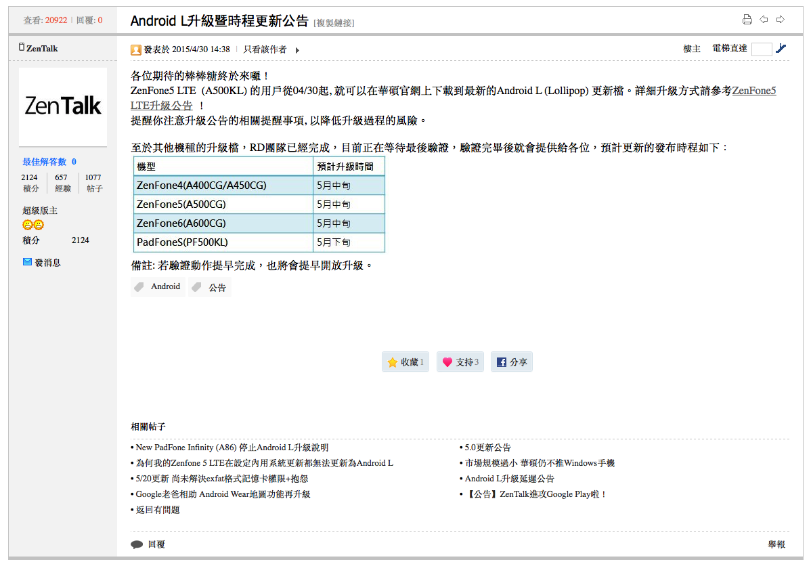Click the phone icon beside ZenTalk username
Viewport: 811px width, 566px height.
point(22,47)
